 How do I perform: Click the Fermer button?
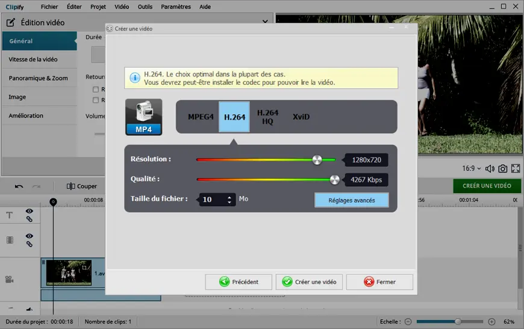379,282
